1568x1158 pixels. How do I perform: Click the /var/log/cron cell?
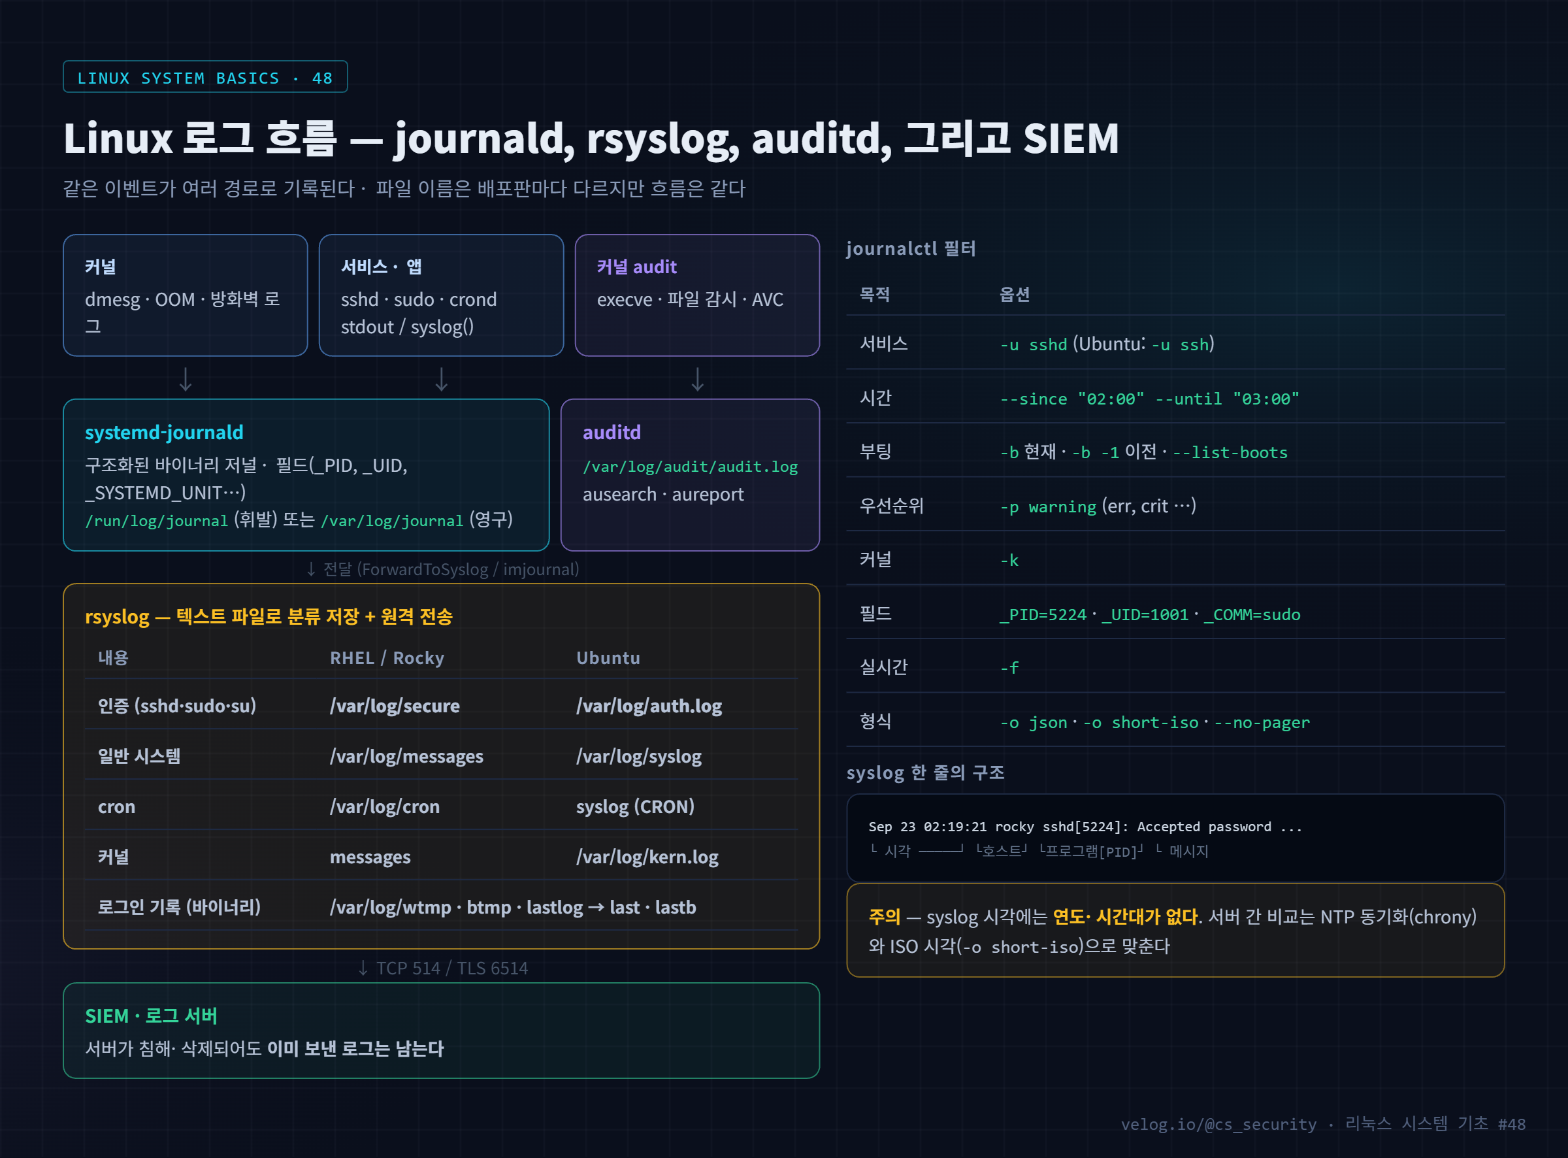[x=385, y=807]
